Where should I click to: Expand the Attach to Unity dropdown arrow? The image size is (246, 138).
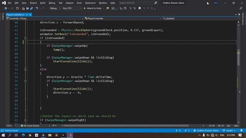(103, 8)
